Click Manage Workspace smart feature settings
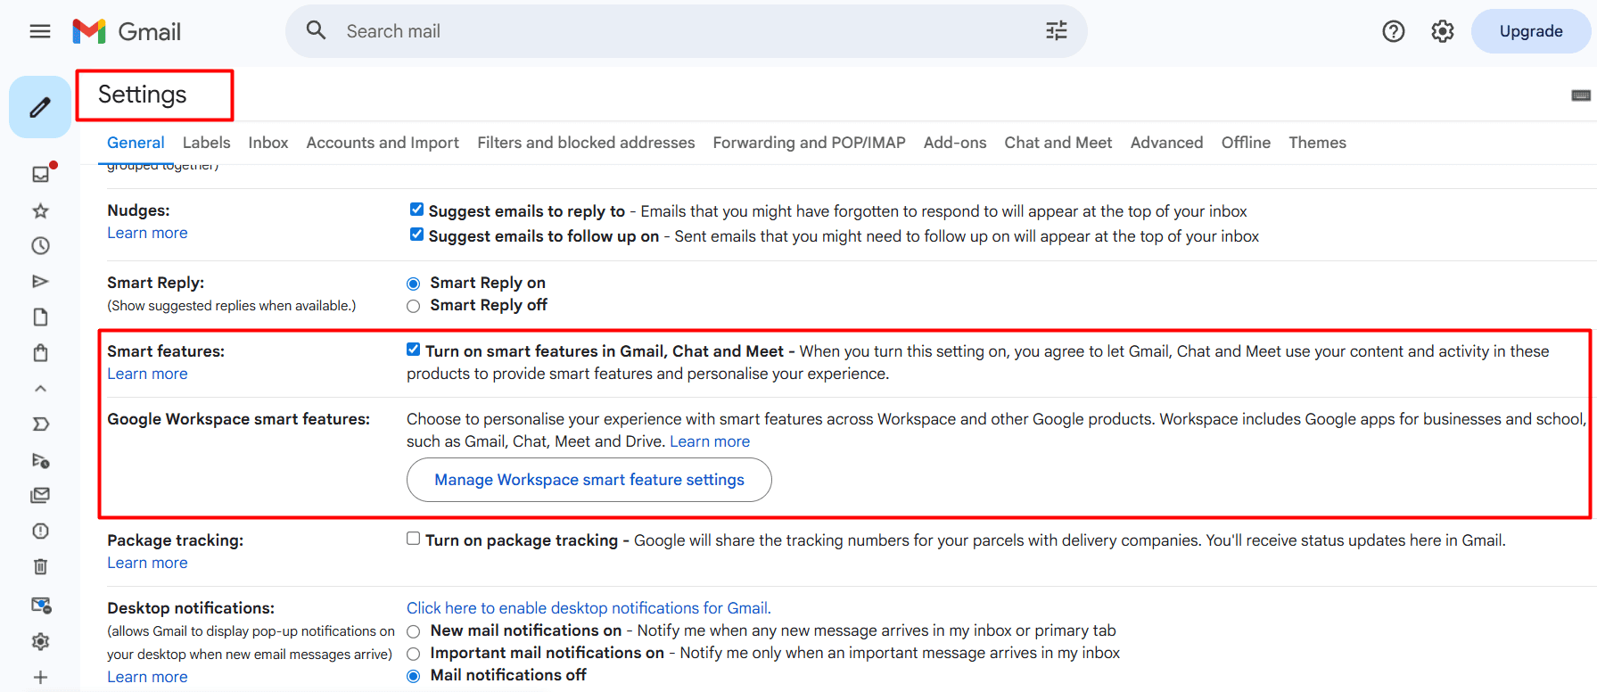The height and width of the screenshot is (692, 1597). pyautogui.click(x=589, y=480)
